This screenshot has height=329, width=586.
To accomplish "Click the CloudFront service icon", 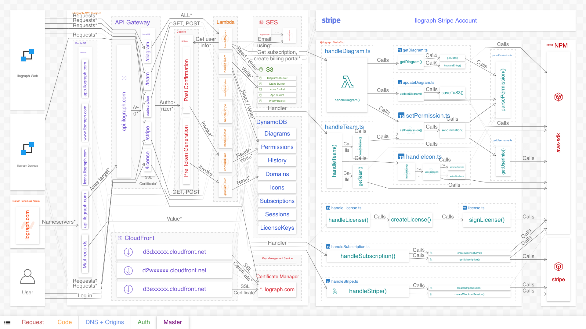I will 120,238.
